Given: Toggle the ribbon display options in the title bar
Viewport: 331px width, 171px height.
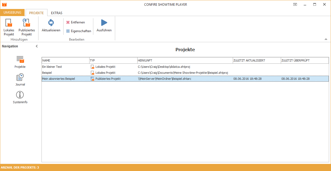Looking at the screenshot, I should tap(295, 4).
